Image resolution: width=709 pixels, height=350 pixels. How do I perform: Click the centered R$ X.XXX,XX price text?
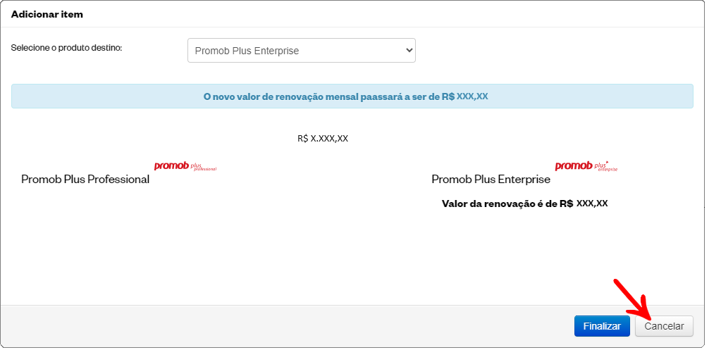point(323,139)
